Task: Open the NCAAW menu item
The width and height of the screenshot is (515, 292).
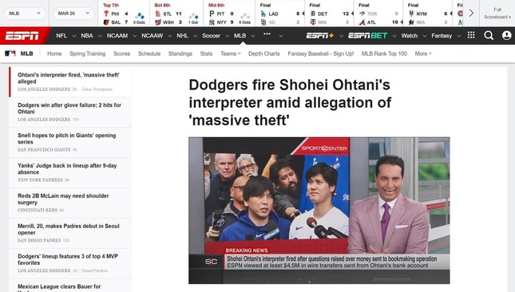Action: tap(152, 35)
